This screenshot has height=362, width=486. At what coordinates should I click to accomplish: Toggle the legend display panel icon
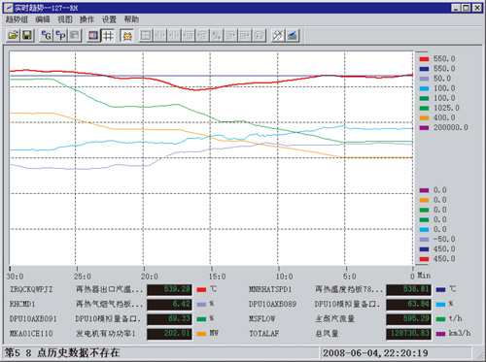93,35
